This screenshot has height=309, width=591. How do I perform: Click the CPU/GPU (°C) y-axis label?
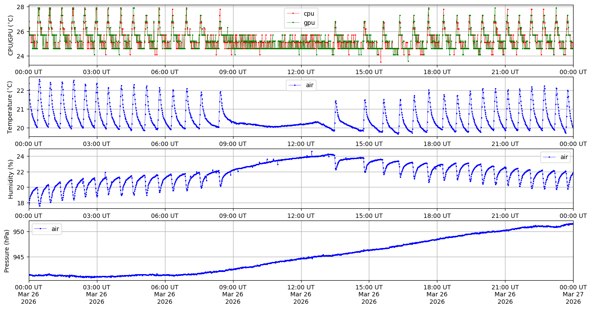[11, 35]
